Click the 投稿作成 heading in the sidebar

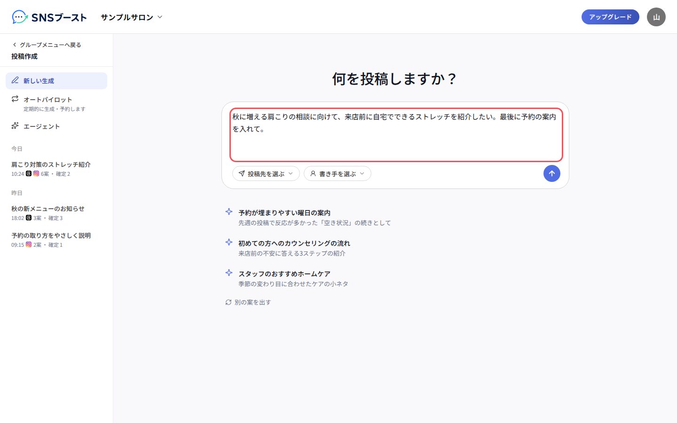pos(24,56)
